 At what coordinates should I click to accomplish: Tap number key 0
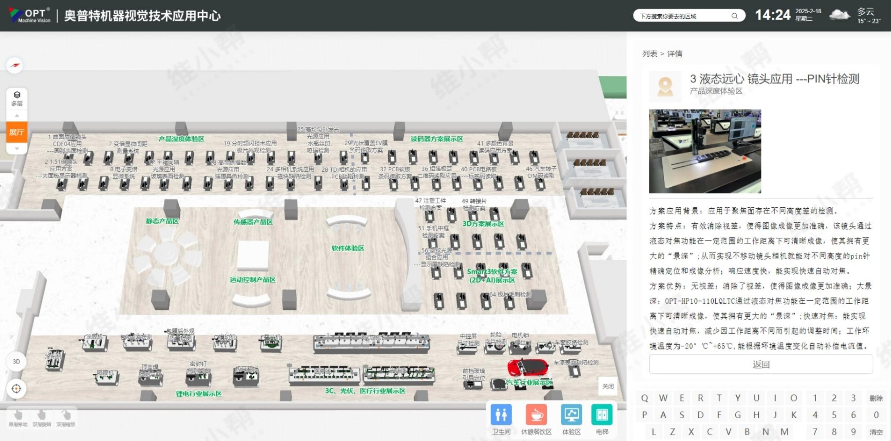point(876,415)
